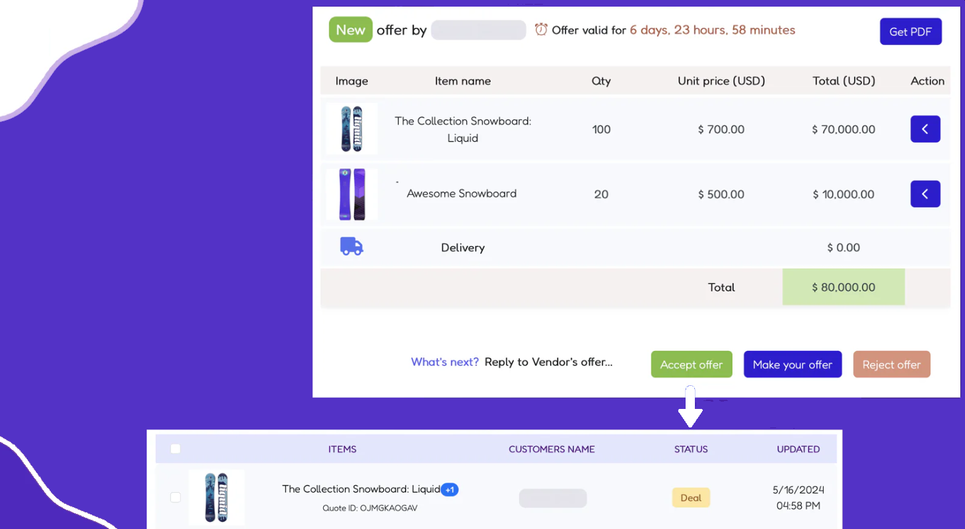Click the +1 items badge in quote row
Image resolution: width=965 pixels, height=529 pixels.
tap(450, 489)
